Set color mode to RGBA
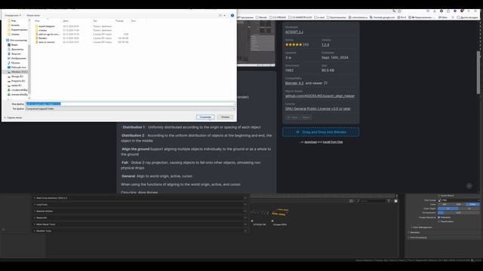 click(473, 204)
